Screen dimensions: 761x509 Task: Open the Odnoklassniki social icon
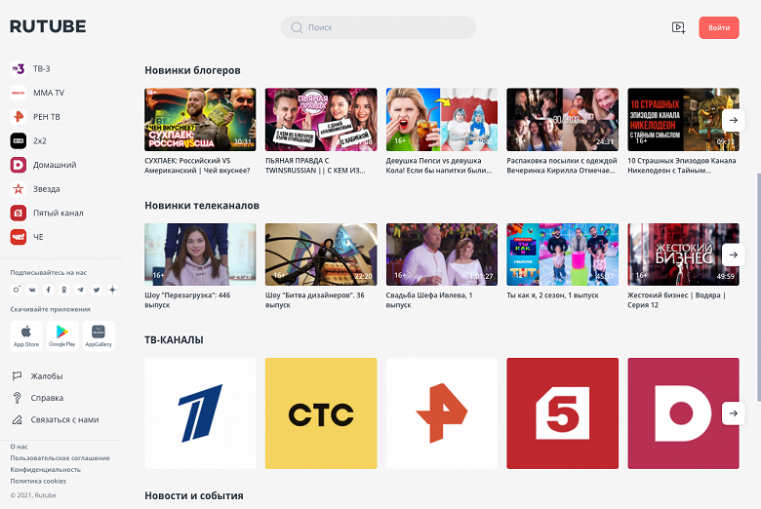[x=64, y=290]
